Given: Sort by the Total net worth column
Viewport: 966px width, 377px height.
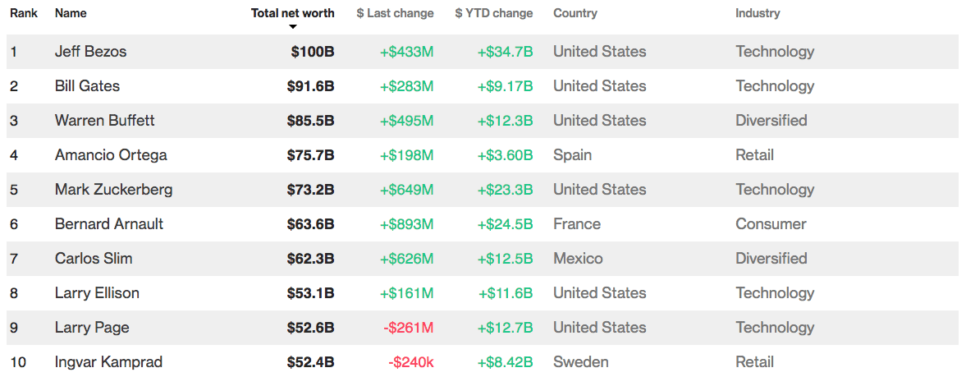Looking at the screenshot, I should (292, 13).
